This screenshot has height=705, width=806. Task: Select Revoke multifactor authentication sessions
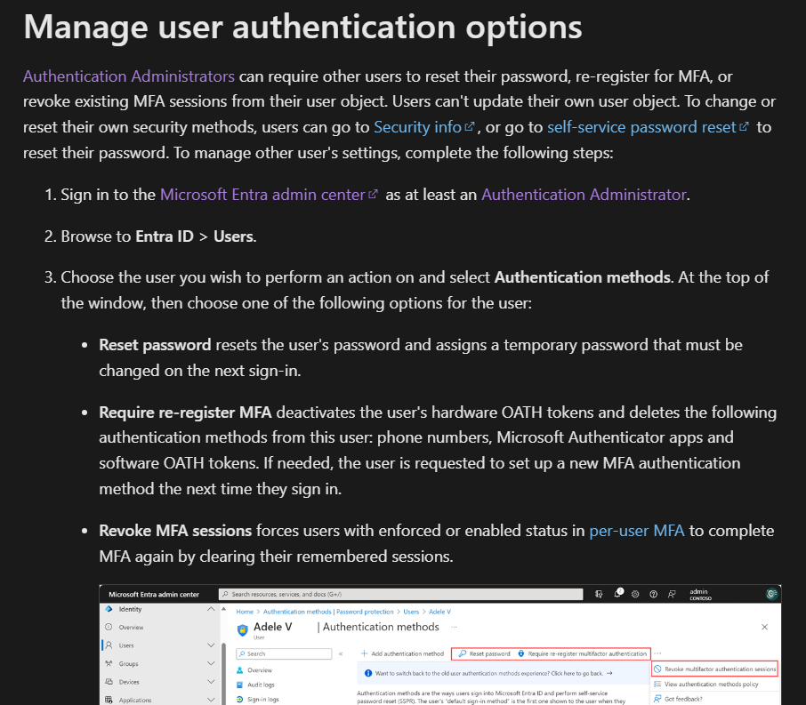point(714,669)
